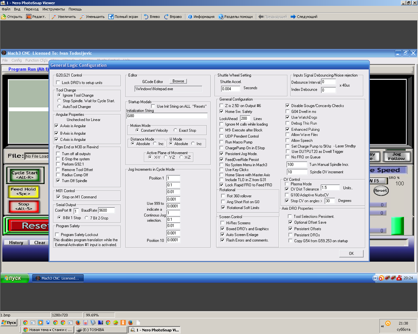Image resolution: width=418 pixels, height=334 pixels.
Task: Open the Файл menu
Action: coord(6,9)
